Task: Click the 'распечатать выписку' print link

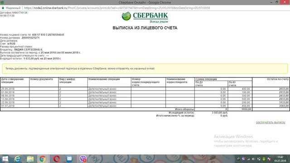Action: pyautogui.click(x=271, y=122)
